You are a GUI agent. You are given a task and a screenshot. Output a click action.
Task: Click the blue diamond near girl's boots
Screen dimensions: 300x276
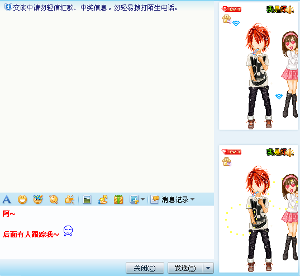(x=279, y=97)
